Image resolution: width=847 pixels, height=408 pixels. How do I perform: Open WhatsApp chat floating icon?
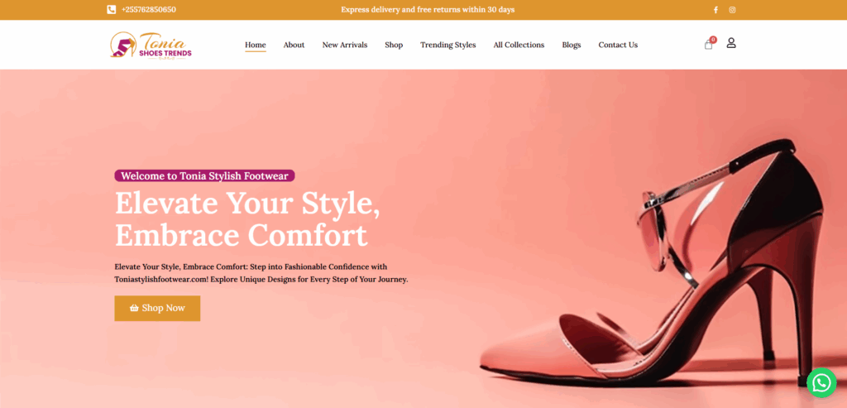pyautogui.click(x=821, y=382)
